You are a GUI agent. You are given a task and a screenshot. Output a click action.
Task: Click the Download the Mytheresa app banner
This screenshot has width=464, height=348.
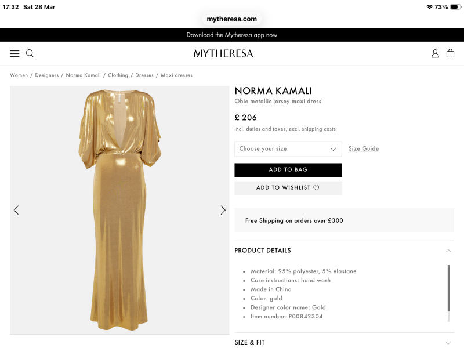pos(232,35)
